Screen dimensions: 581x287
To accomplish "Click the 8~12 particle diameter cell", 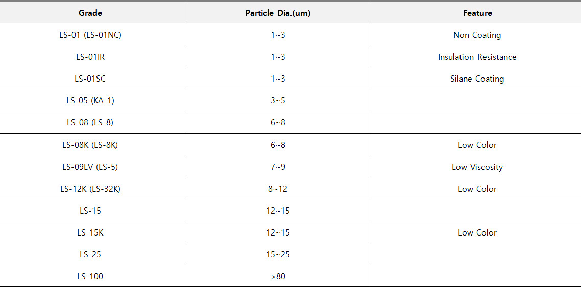I will [x=278, y=189].
